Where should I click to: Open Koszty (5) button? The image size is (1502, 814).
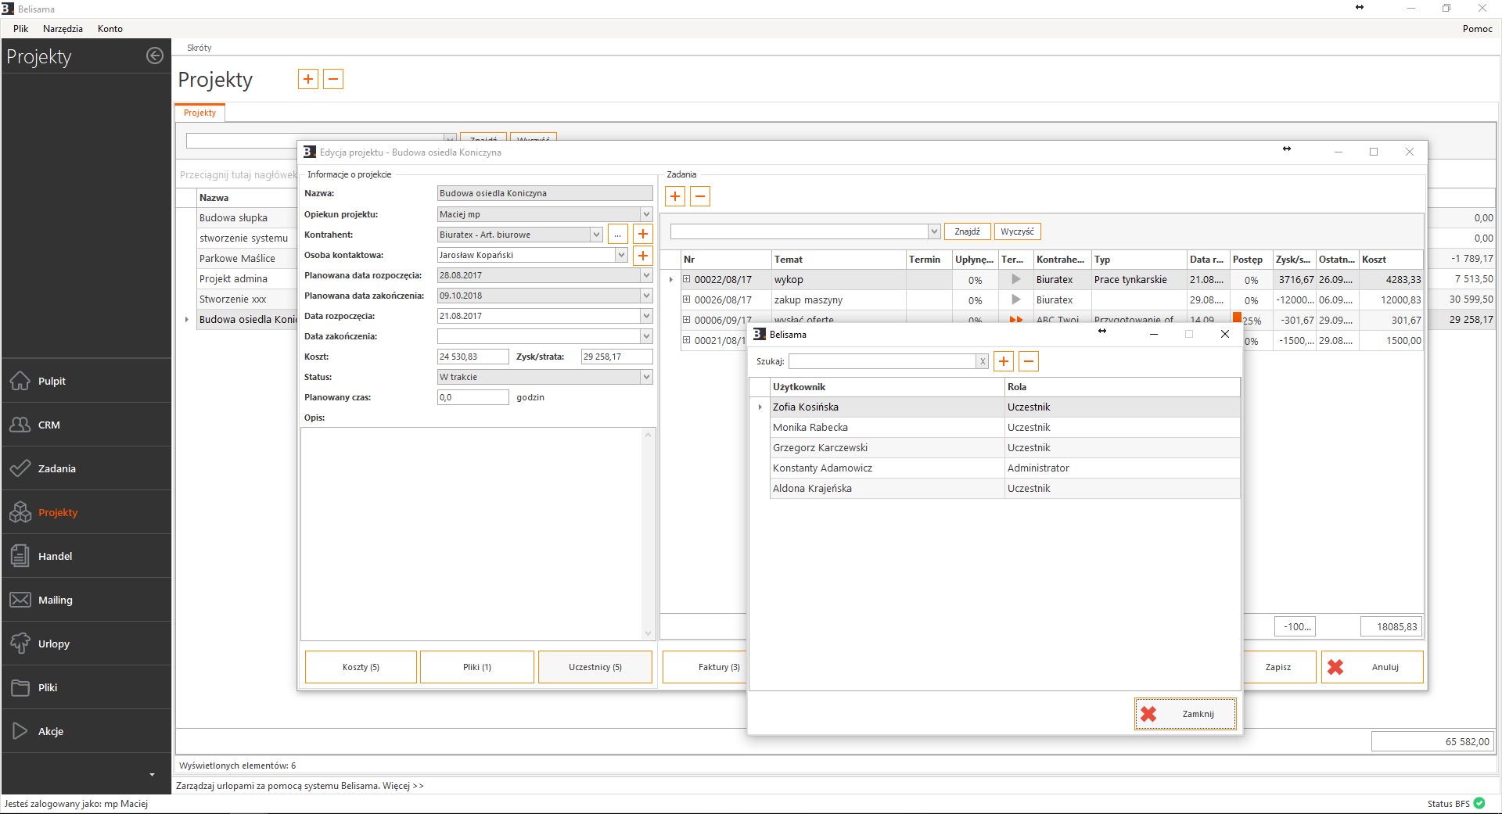coord(361,667)
